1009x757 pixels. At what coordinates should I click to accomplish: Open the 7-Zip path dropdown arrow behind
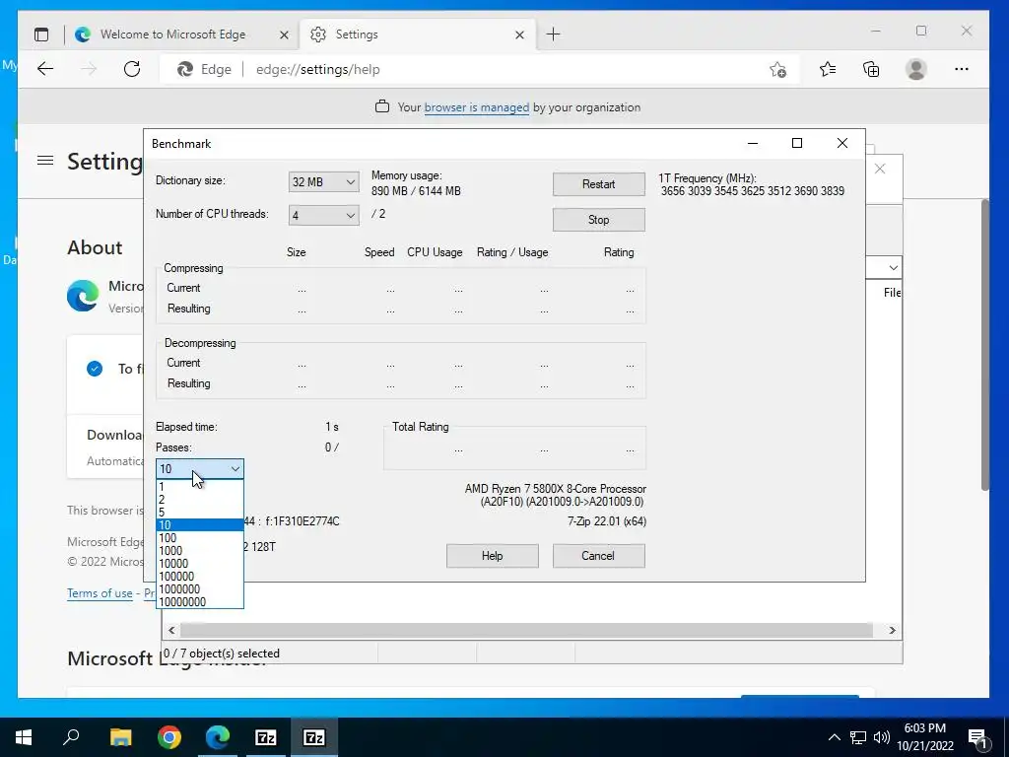point(893,268)
